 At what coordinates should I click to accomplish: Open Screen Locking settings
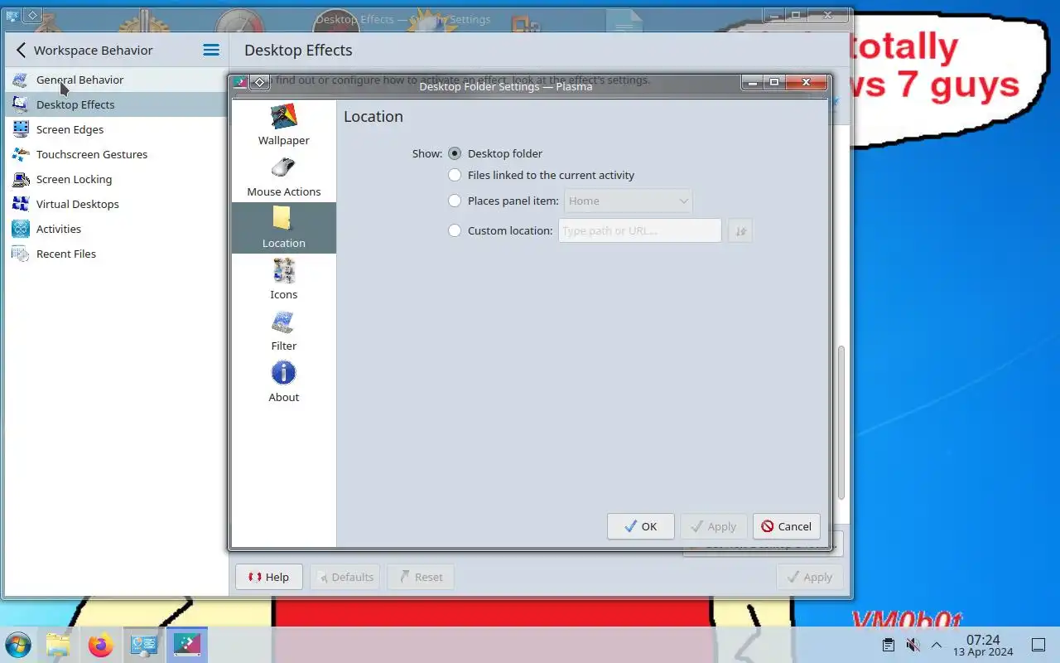pyautogui.click(x=115, y=179)
